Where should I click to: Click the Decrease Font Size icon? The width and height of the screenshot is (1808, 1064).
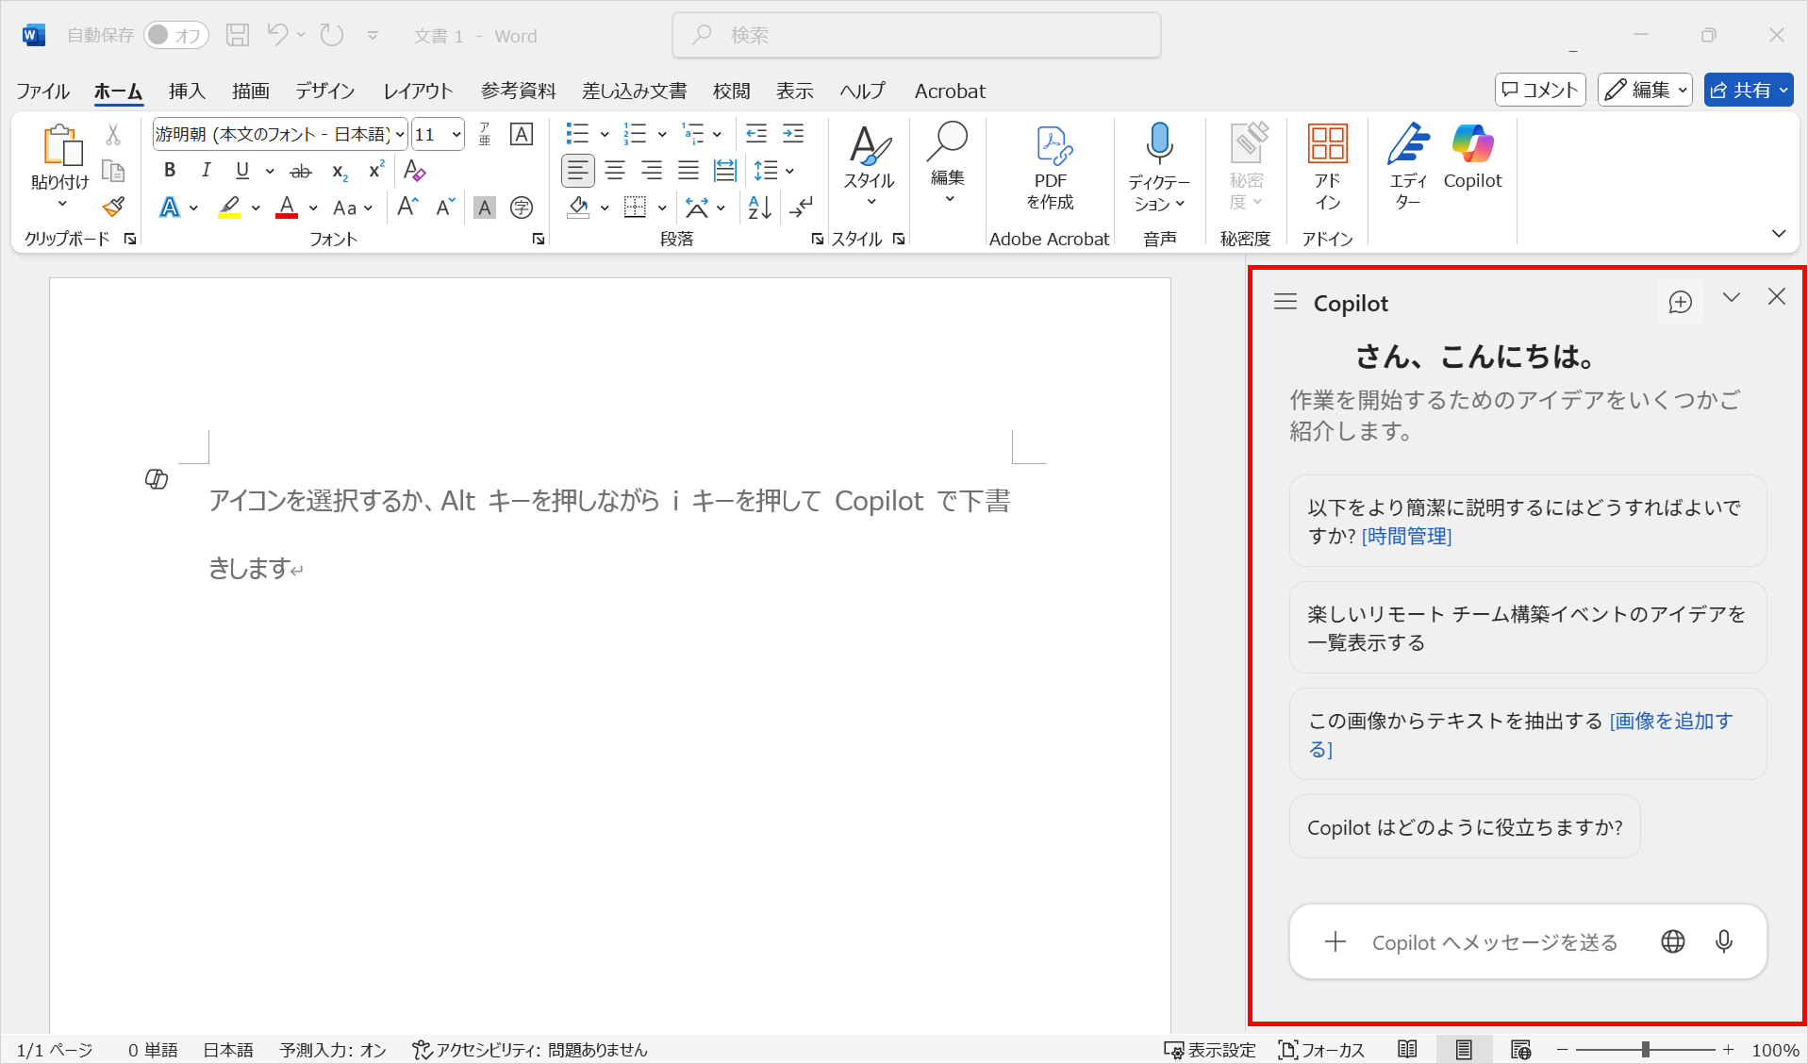(x=446, y=207)
